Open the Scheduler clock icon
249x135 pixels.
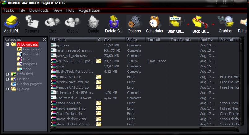click(x=154, y=22)
